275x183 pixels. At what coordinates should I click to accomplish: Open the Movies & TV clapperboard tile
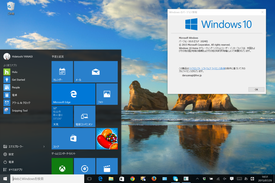[x=107, y=166]
